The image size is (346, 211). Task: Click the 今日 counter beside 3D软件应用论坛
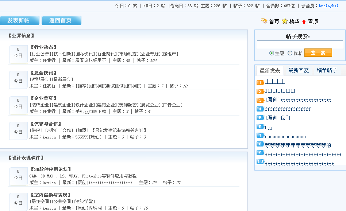pyautogui.click(x=18, y=176)
